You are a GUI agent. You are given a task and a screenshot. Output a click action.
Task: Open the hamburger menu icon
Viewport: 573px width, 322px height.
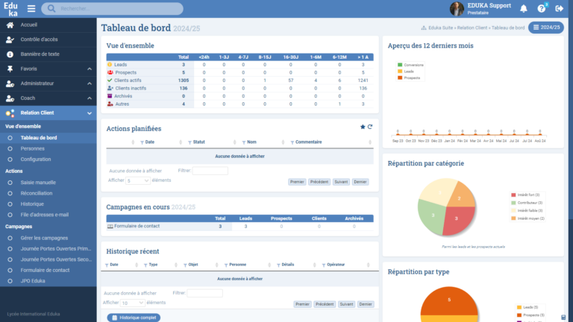pos(31,8)
